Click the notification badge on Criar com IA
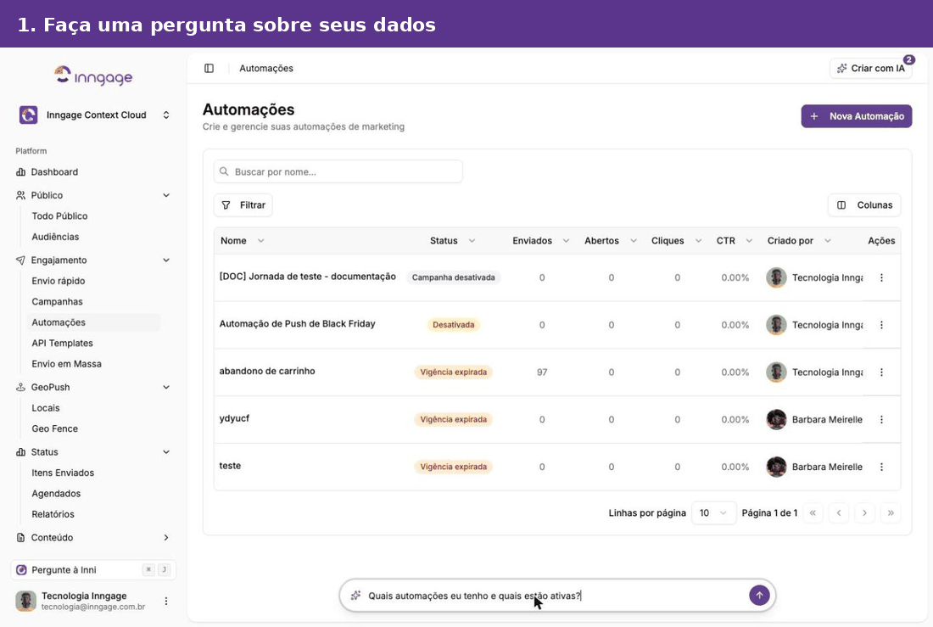The image size is (933, 627). [908, 59]
